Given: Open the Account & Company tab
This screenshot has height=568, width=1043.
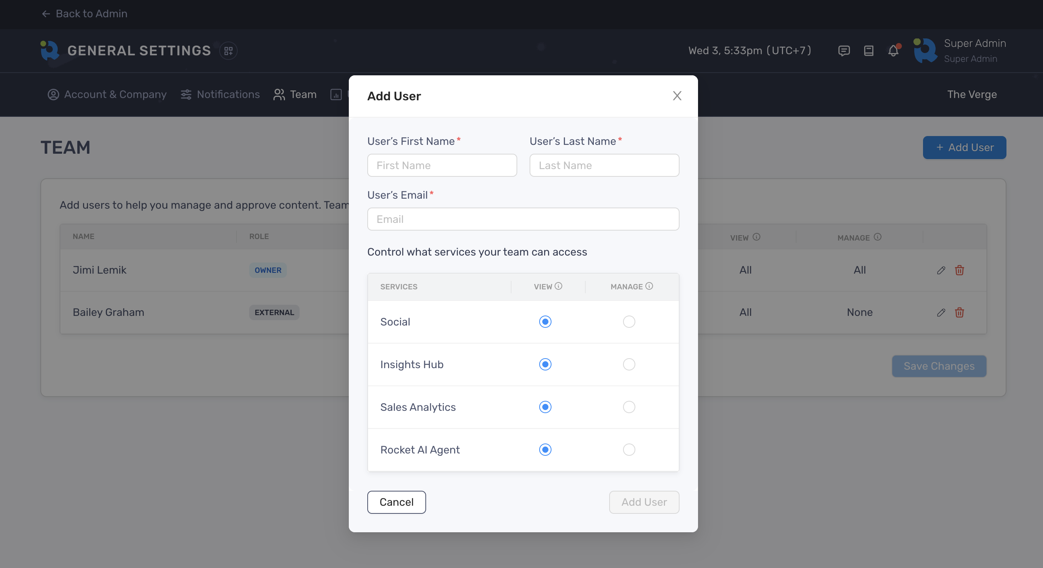Looking at the screenshot, I should [107, 94].
